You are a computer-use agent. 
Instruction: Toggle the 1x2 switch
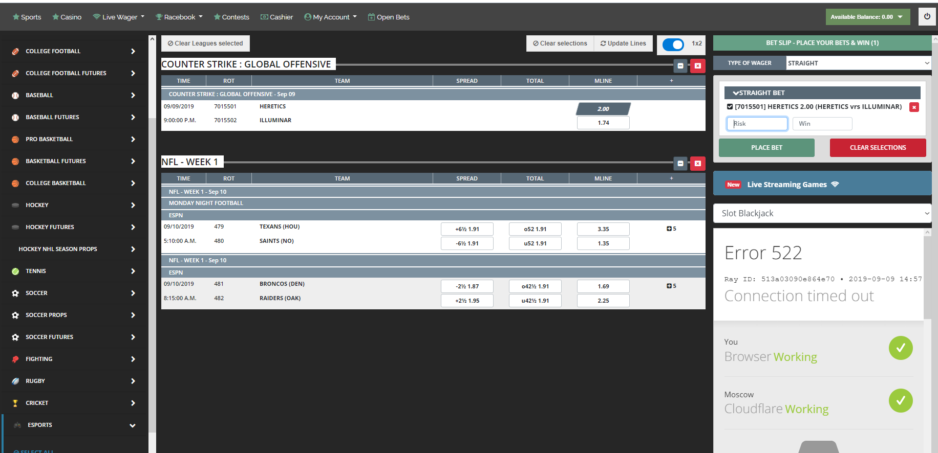[673, 44]
